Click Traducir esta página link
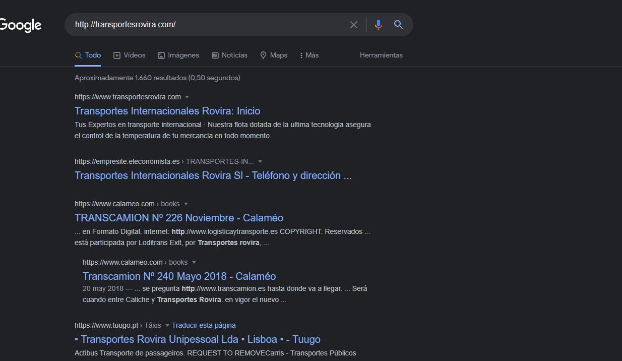The image size is (622, 361). [x=204, y=326]
